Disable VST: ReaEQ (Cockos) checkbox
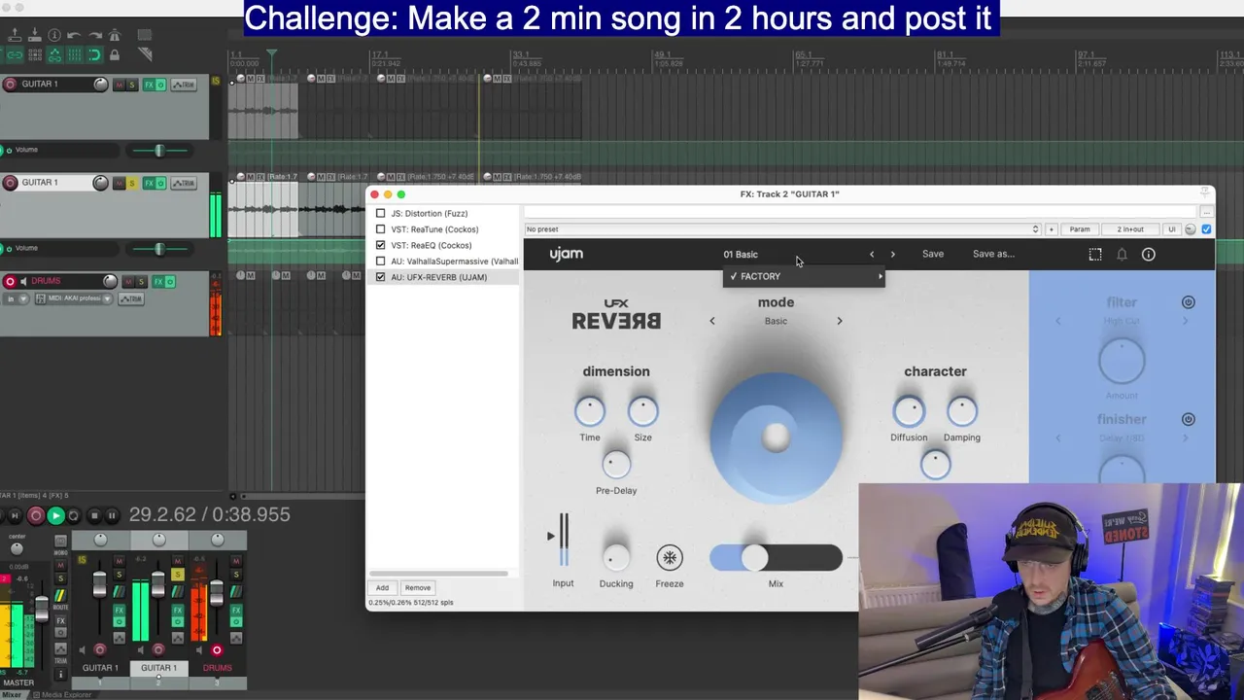 click(x=381, y=245)
